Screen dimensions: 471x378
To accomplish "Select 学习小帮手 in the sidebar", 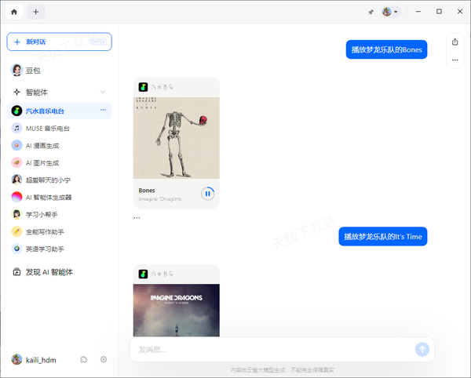I will (44, 214).
